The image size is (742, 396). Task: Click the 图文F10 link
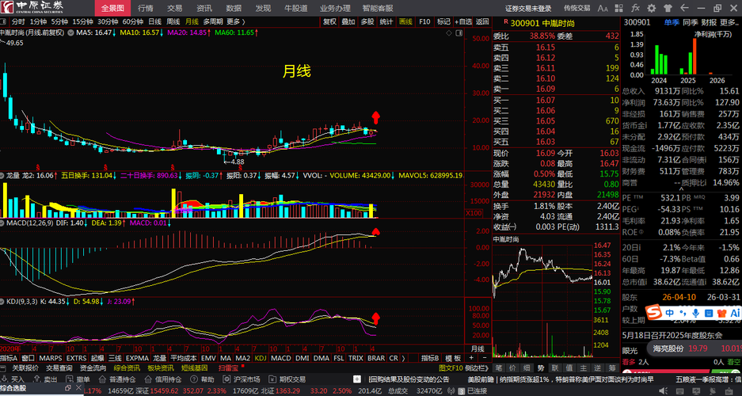coord(451,367)
